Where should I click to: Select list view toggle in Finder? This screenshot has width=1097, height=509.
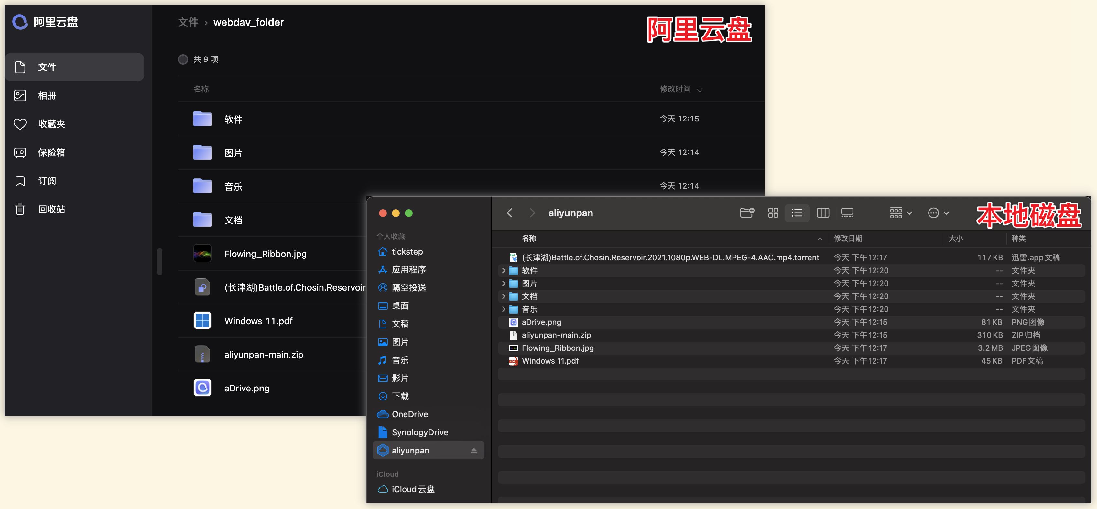797,213
